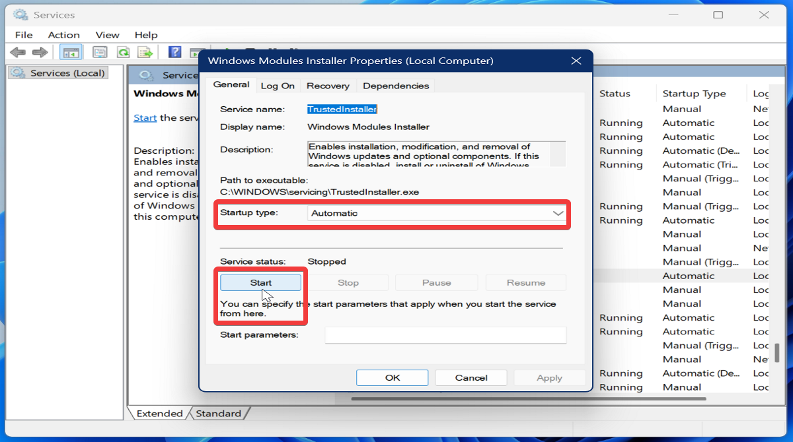Image resolution: width=793 pixels, height=442 pixels.
Task: Toggle the Show/Hide Console Tree icon
Action: coord(70,52)
